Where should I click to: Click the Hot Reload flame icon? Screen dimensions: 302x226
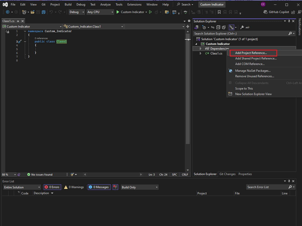[157, 12]
